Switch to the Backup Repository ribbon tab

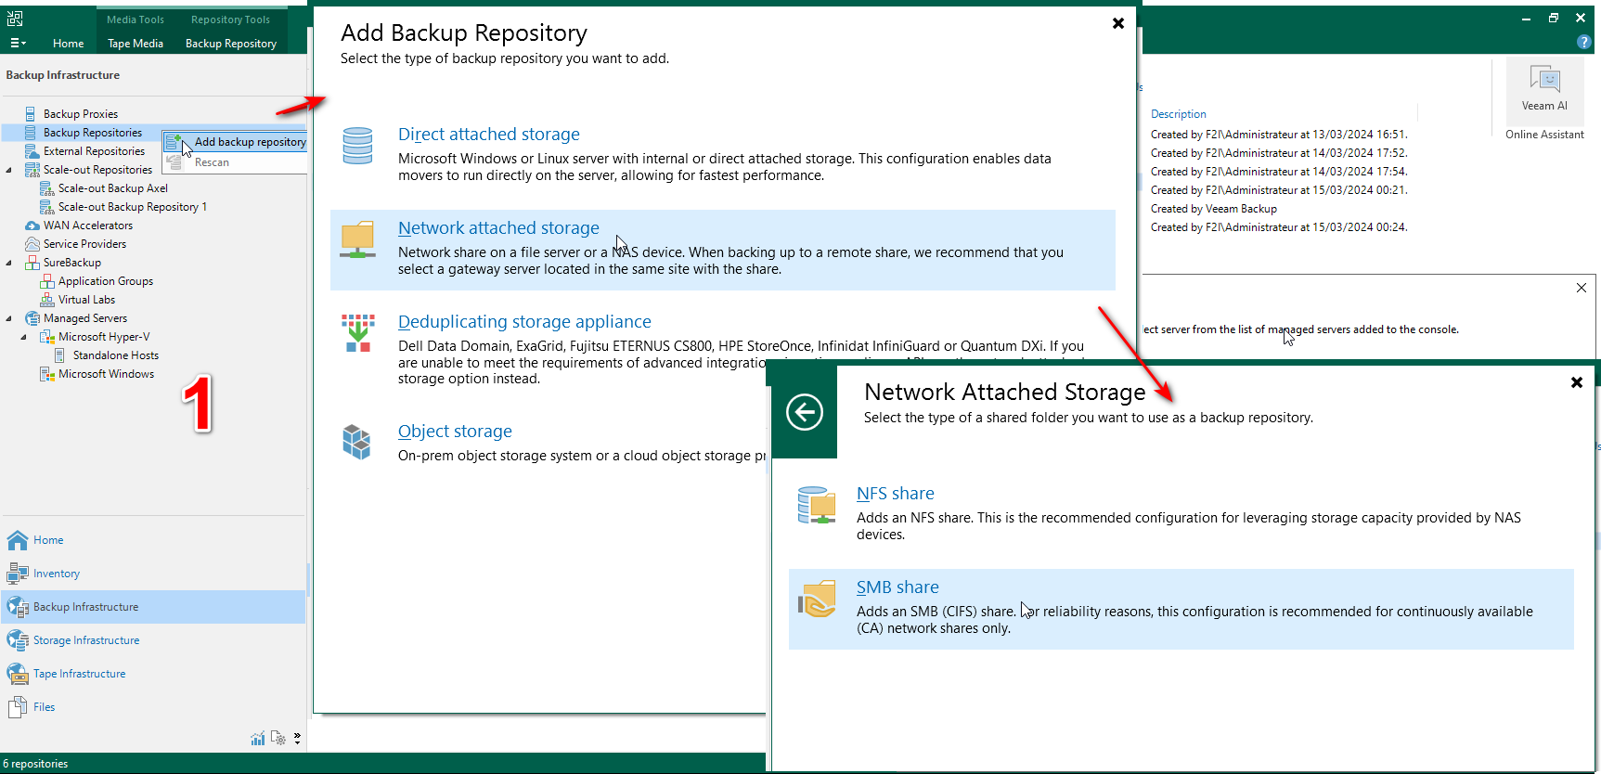pyautogui.click(x=231, y=44)
